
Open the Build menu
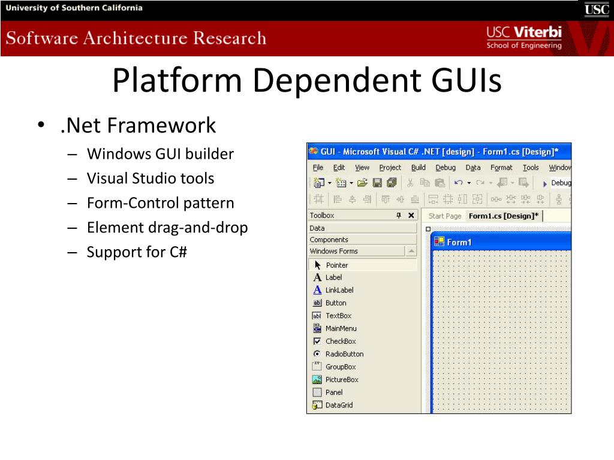click(418, 168)
